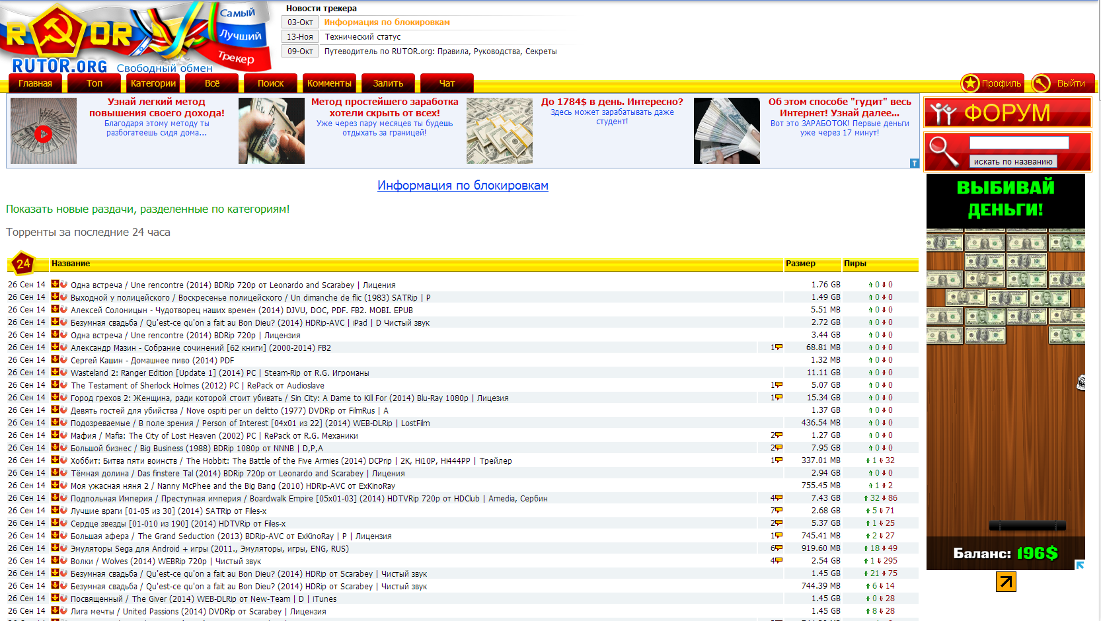Image resolution: width=1101 pixels, height=621 pixels.
Task: Click the magnet icon for Wasteland 2 torrent
Action: point(63,372)
